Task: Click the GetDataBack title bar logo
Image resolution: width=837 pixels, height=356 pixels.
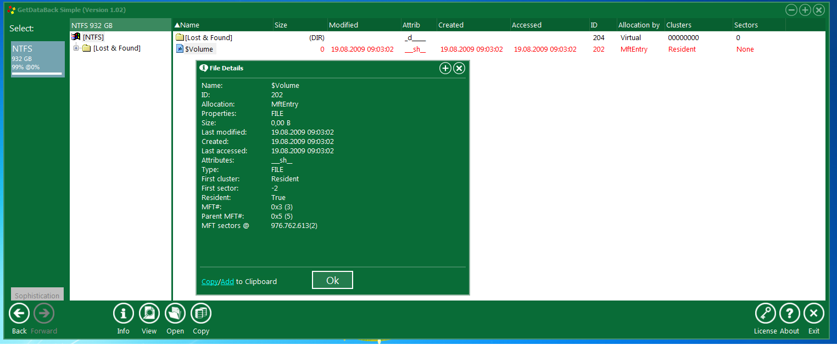Action: point(11,10)
